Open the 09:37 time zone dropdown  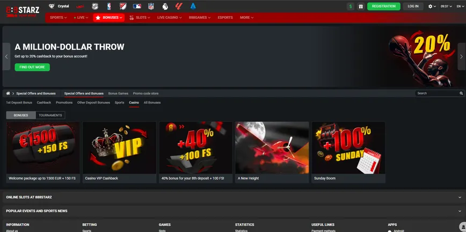[x=446, y=6]
